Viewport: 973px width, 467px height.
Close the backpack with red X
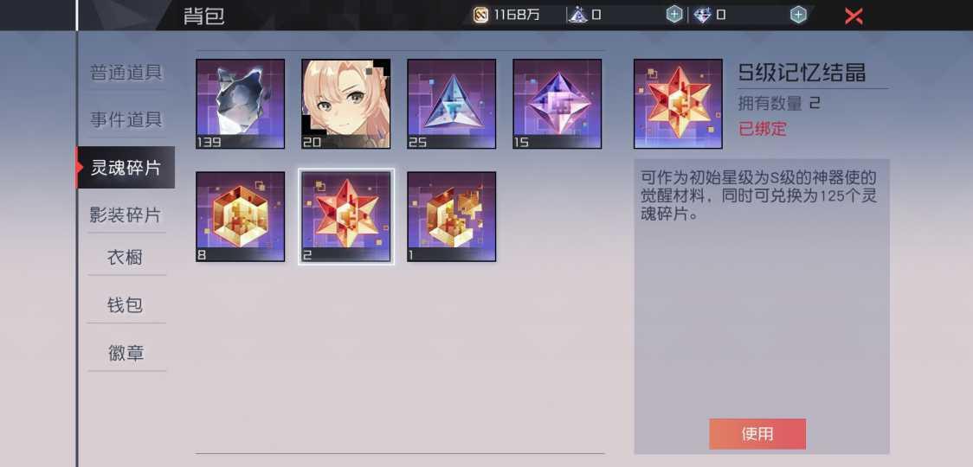click(854, 16)
